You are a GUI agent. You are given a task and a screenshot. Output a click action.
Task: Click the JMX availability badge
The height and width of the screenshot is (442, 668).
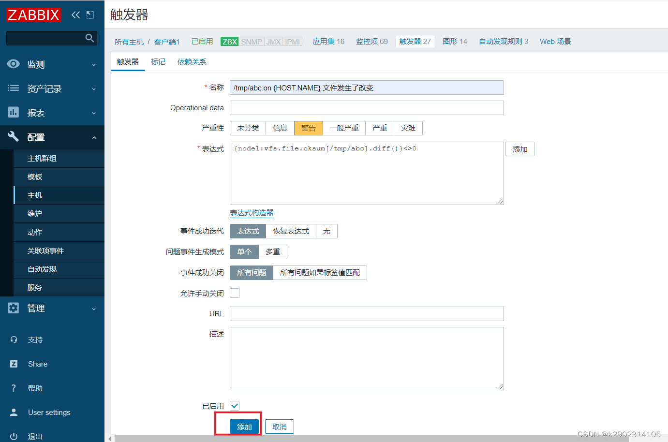pyautogui.click(x=273, y=42)
